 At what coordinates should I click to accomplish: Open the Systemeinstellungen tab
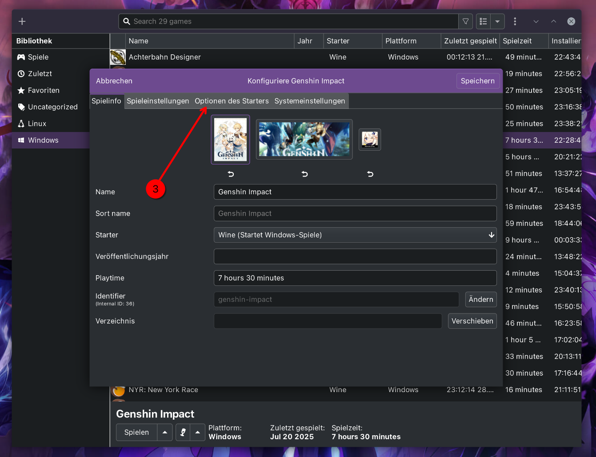click(310, 101)
